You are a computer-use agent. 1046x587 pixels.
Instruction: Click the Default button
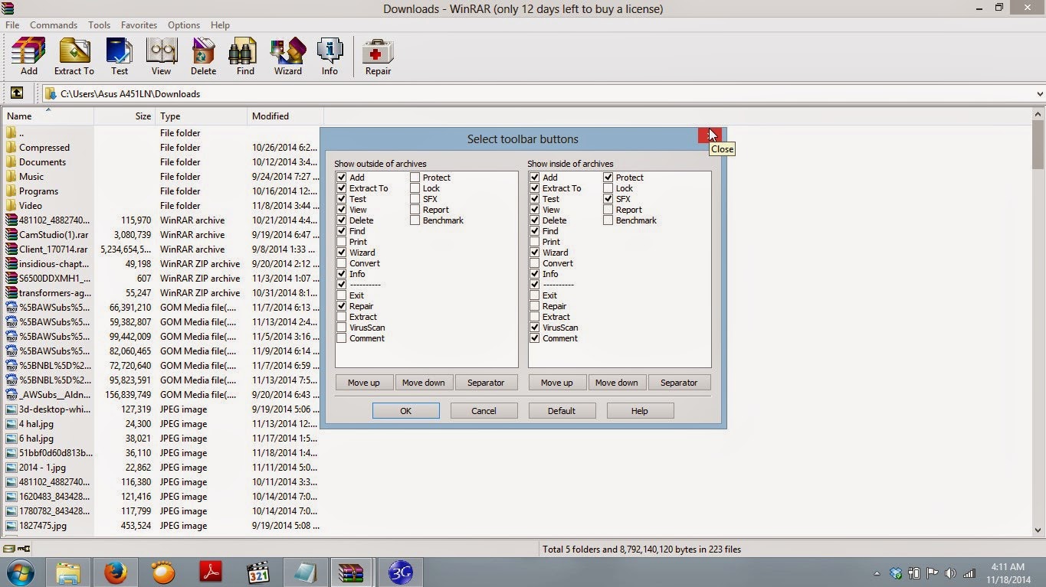(x=561, y=411)
